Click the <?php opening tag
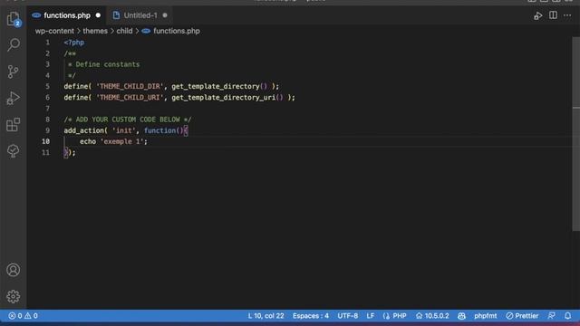The height and width of the screenshot is (326, 580). tap(73, 43)
